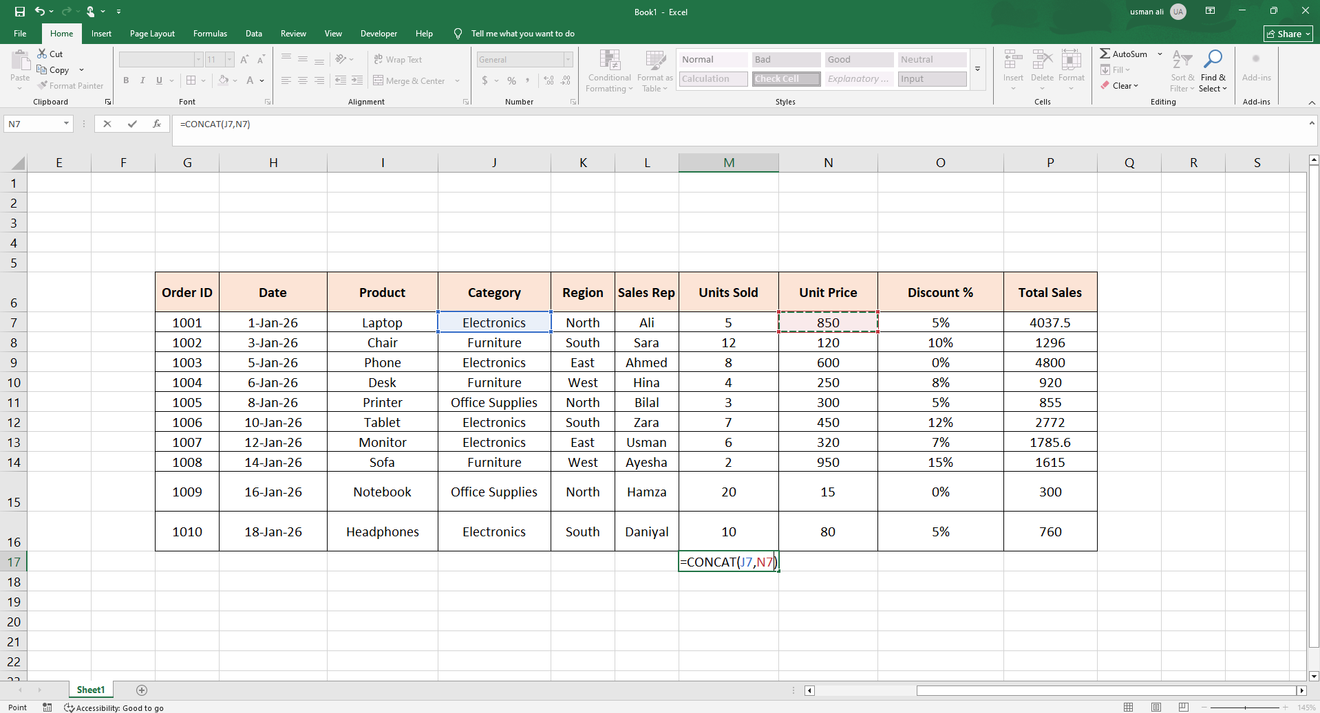Viewport: 1320px width, 713px height.
Task: Click the Add-ins button
Action: (1256, 67)
